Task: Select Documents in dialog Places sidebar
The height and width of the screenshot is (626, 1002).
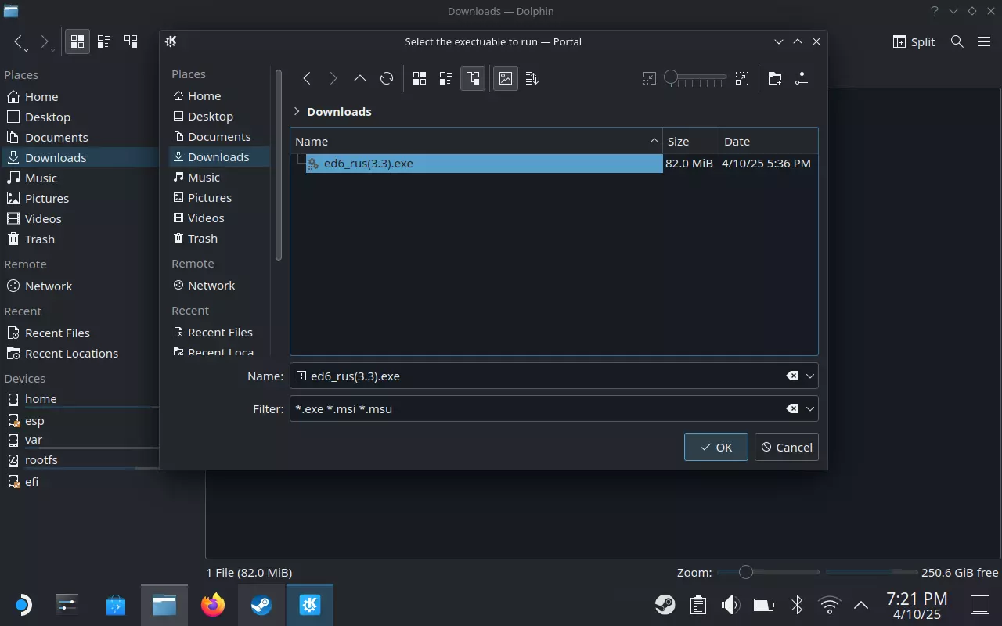Action: click(x=219, y=137)
